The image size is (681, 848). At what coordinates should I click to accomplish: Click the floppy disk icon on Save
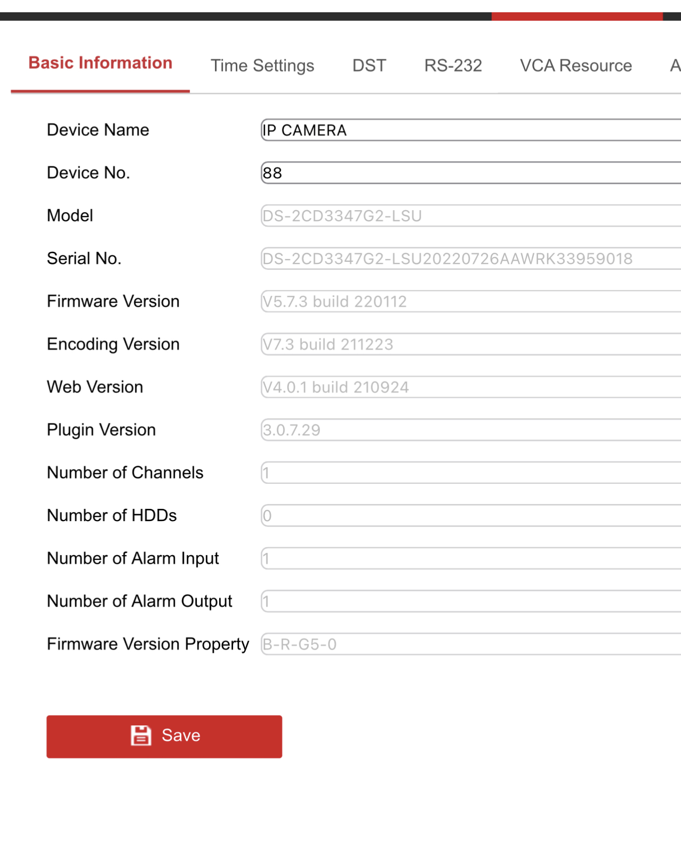(141, 735)
